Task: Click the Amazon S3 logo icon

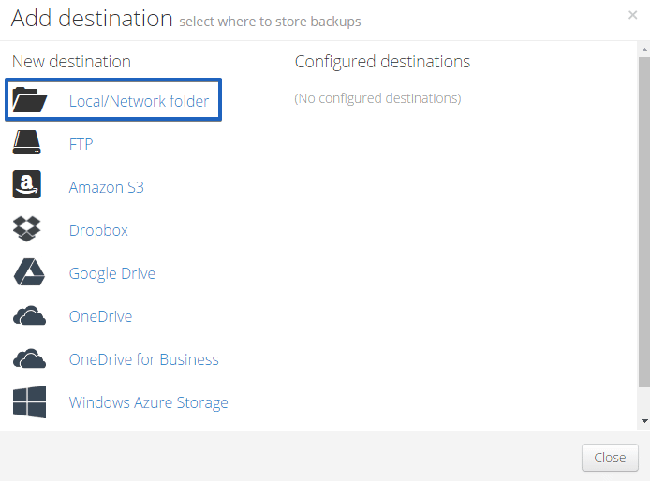Action: pos(26,184)
